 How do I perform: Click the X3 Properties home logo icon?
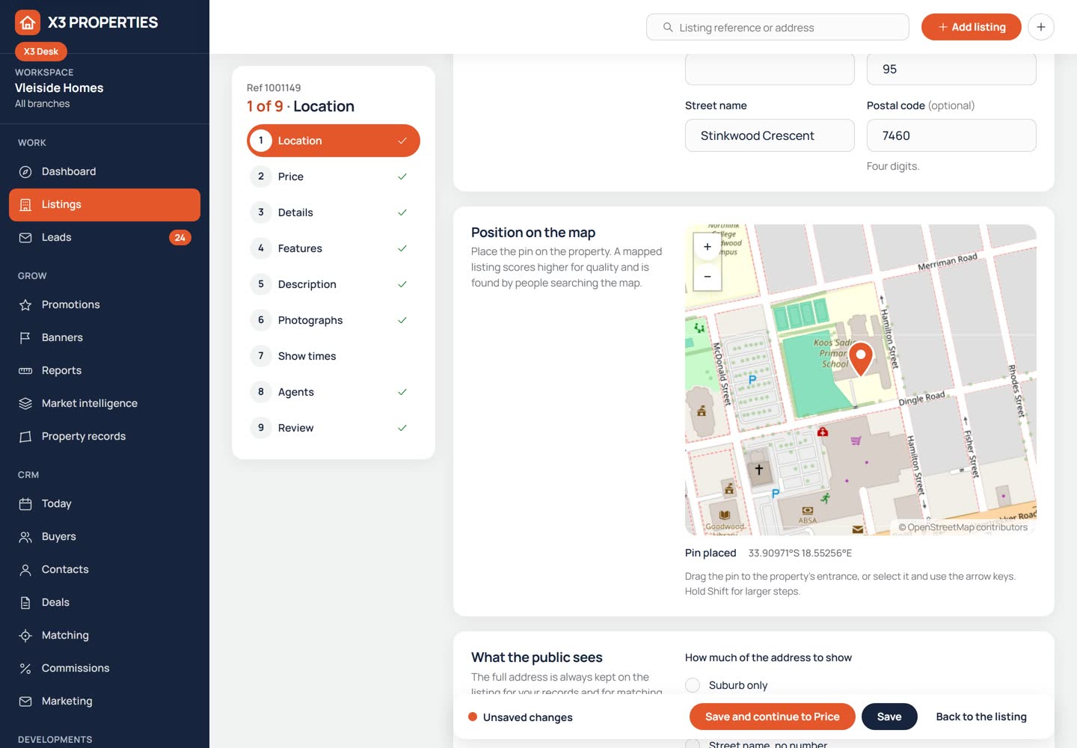(x=28, y=22)
